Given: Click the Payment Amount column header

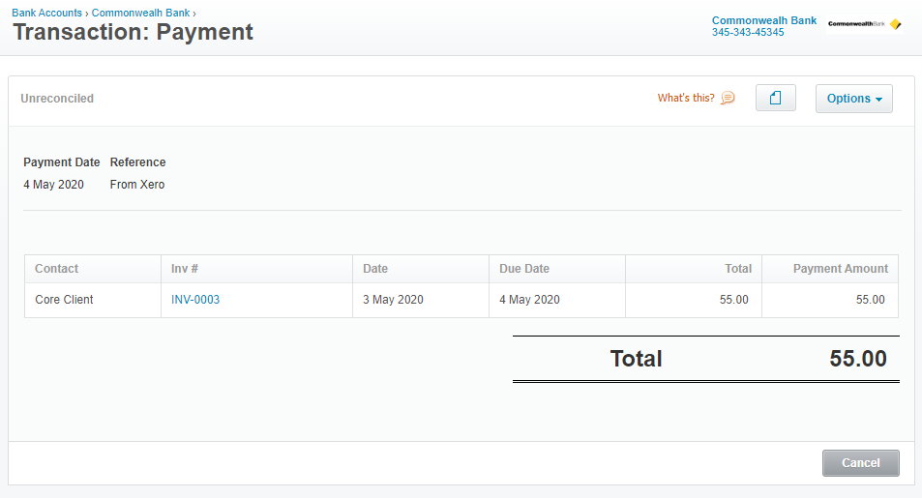Looking at the screenshot, I should click(x=830, y=269).
